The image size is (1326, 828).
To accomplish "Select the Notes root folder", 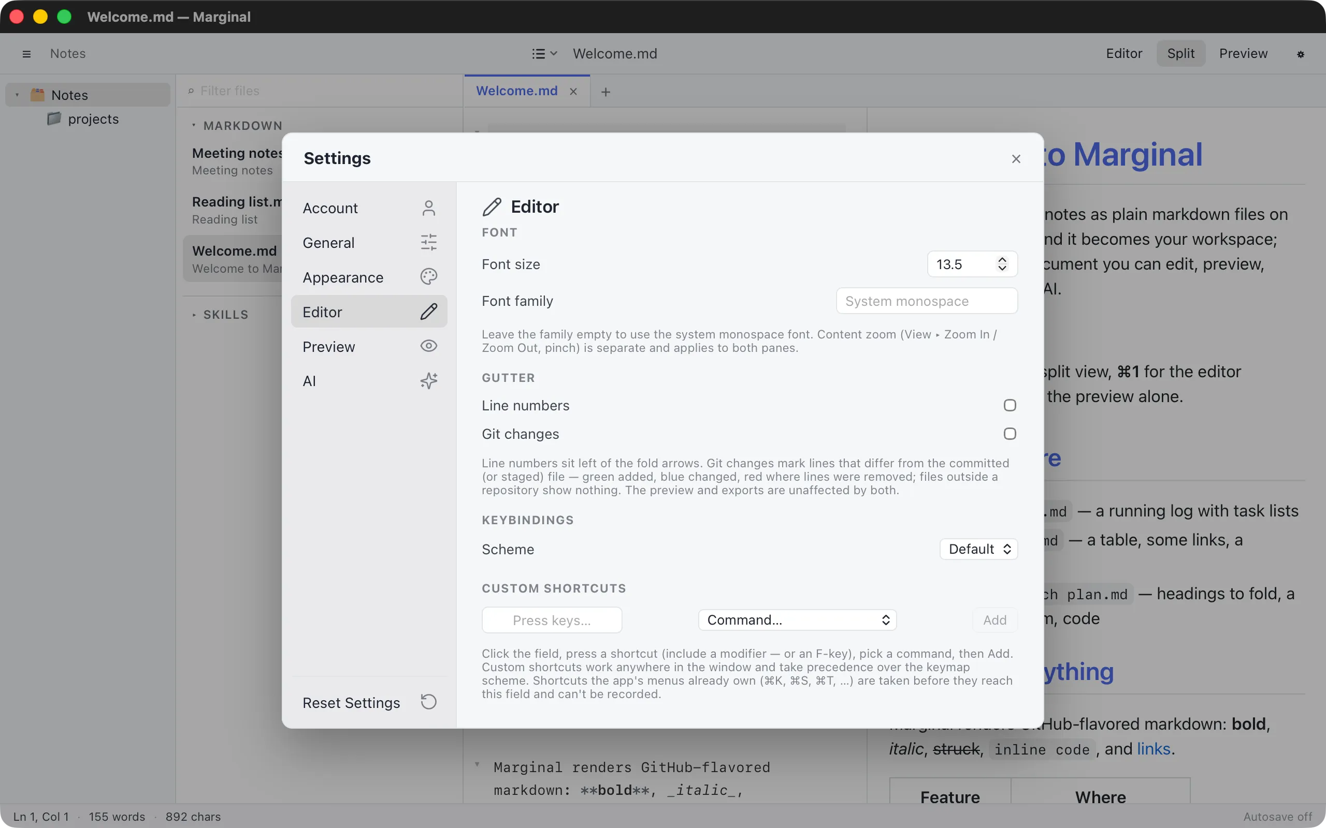I will point(88,95).
